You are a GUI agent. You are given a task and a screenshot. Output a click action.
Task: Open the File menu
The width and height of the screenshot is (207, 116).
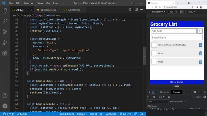tap(11, 3)
